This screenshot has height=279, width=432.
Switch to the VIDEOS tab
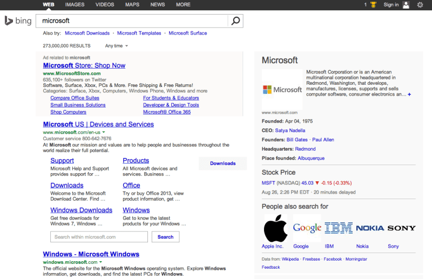(105, 5)
